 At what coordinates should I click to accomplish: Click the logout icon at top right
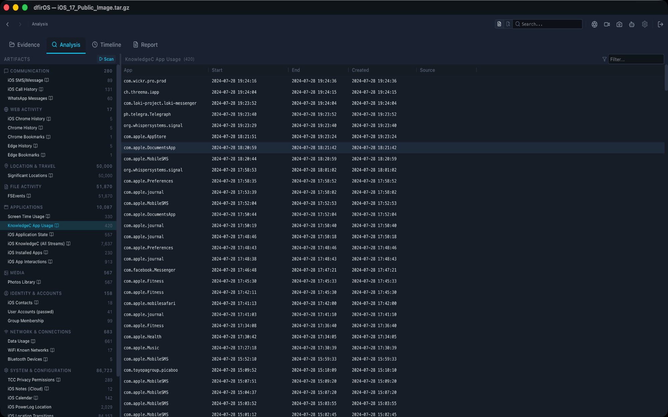(661, 24)
